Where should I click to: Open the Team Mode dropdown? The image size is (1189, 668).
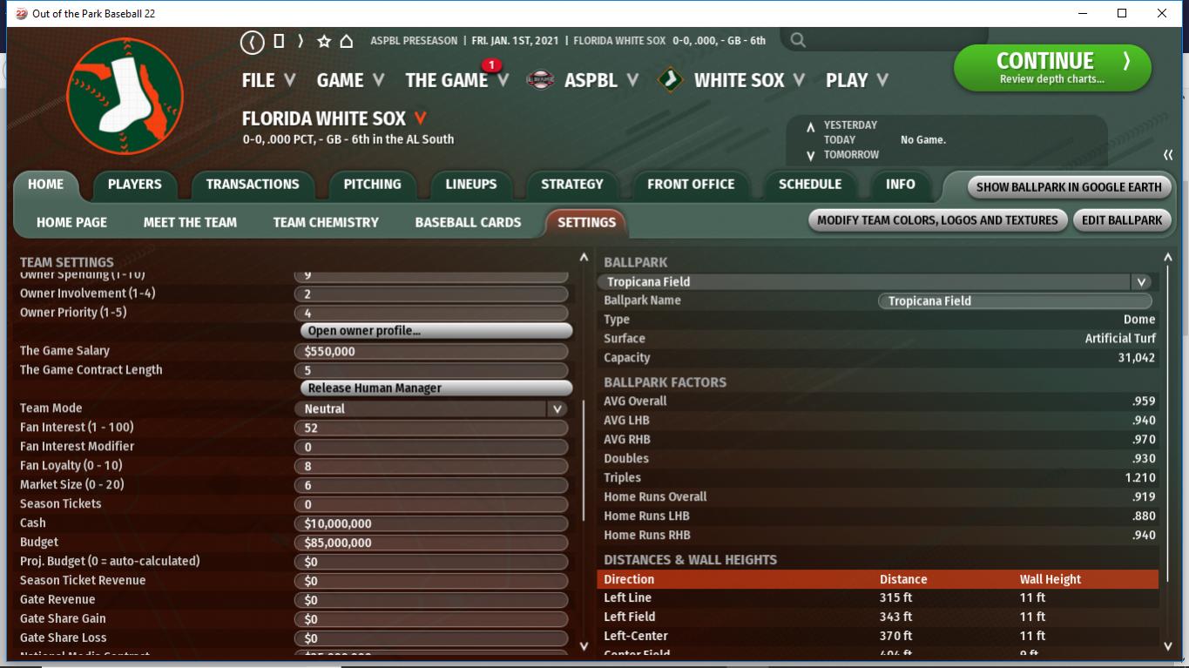pyautogui.click(x=557, y=408)
